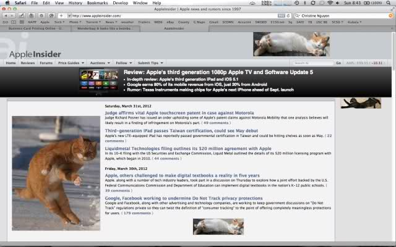The height and width of the screenshot is (247, 396).
Task: Click the AppleInsider logo
Action: pos(35,54)
